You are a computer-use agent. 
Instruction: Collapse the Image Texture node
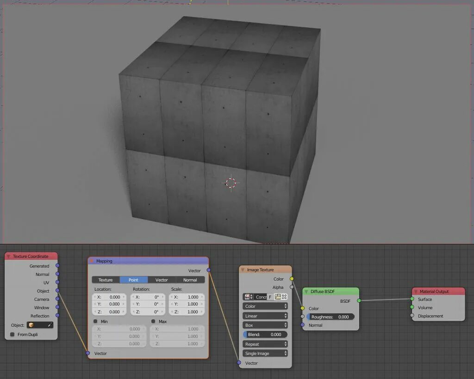pyautogui.click(x=243, y=270)
